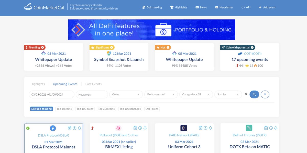Open 17 upcoming events link
307x153 pixels.
click(250, 59)
